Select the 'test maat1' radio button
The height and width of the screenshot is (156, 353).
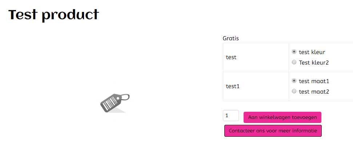(x=294, y=81)
